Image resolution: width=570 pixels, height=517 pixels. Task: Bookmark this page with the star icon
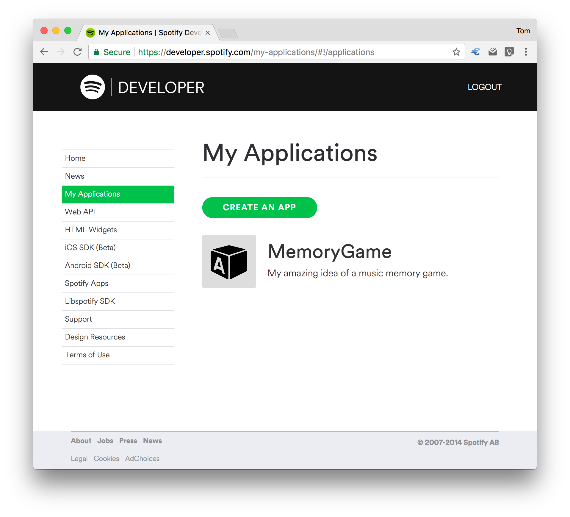click(x=456, y=52)
